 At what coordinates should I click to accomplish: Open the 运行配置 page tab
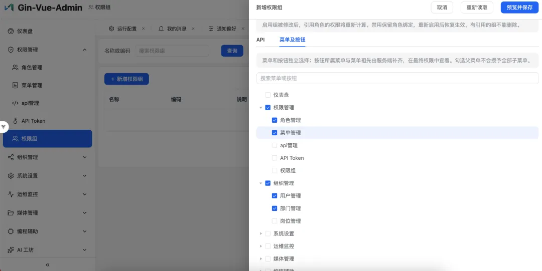[x=127, y=29]
